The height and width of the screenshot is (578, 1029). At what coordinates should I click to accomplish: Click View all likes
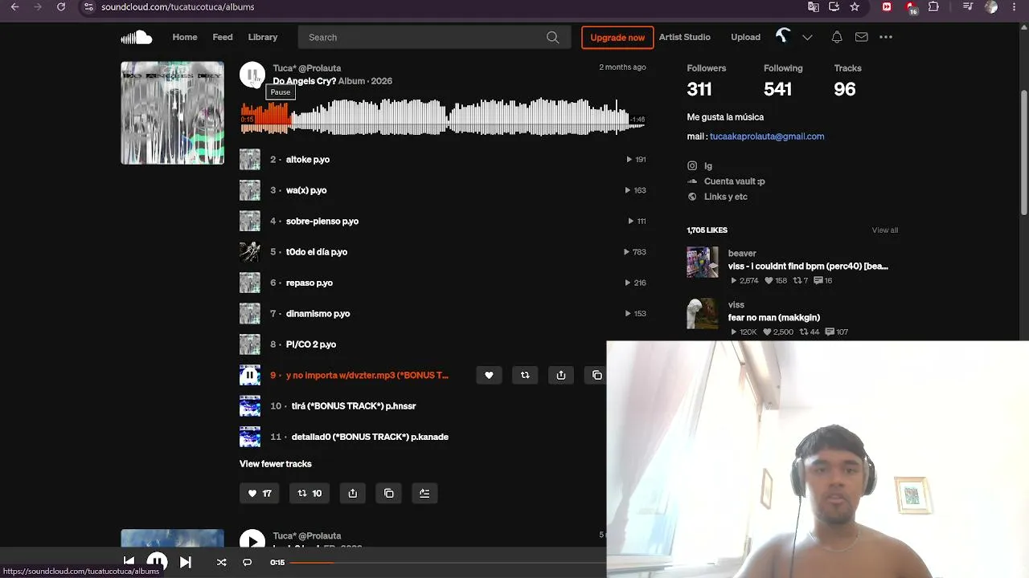(885, 230)
